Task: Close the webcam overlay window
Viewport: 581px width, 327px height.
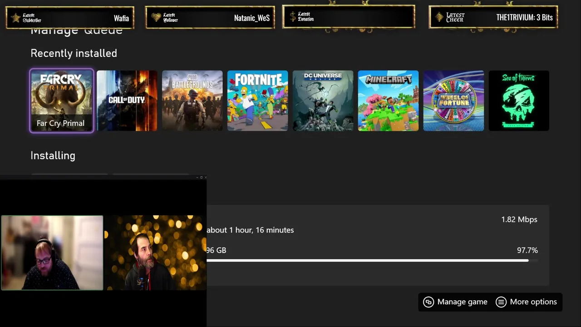Action: 206,177
